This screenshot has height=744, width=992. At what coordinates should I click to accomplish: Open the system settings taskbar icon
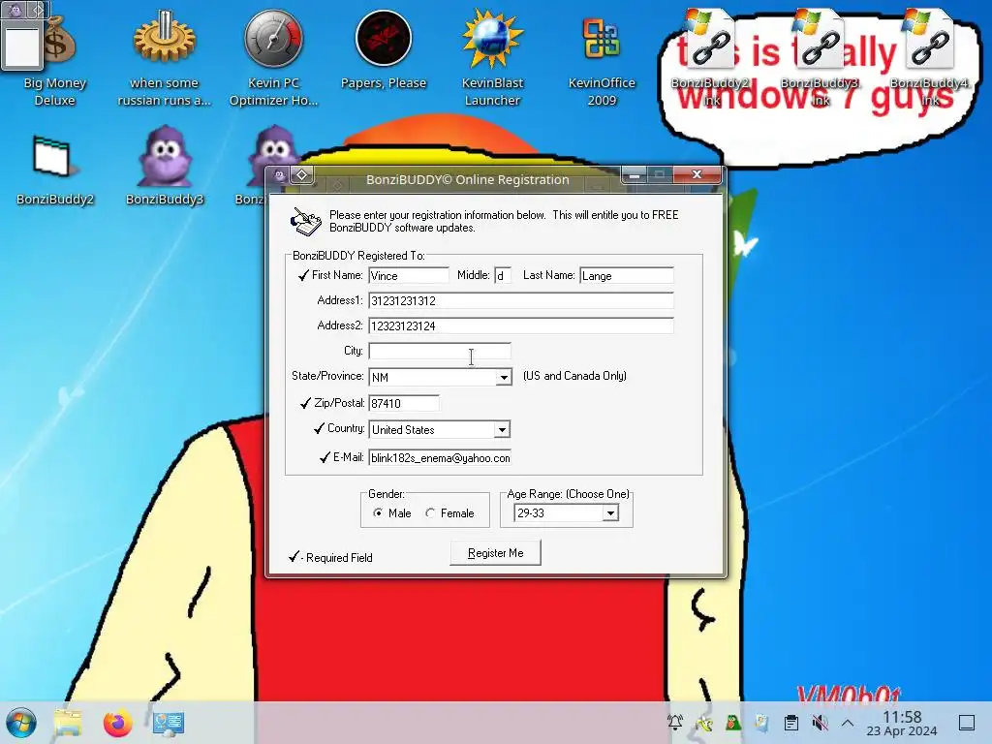pos(169,723)
